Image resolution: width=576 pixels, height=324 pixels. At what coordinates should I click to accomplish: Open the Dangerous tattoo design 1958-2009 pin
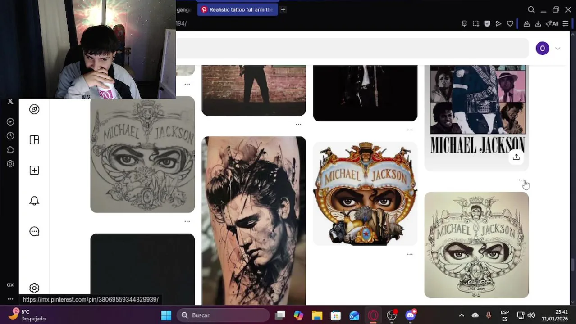[x=476, y=245]
